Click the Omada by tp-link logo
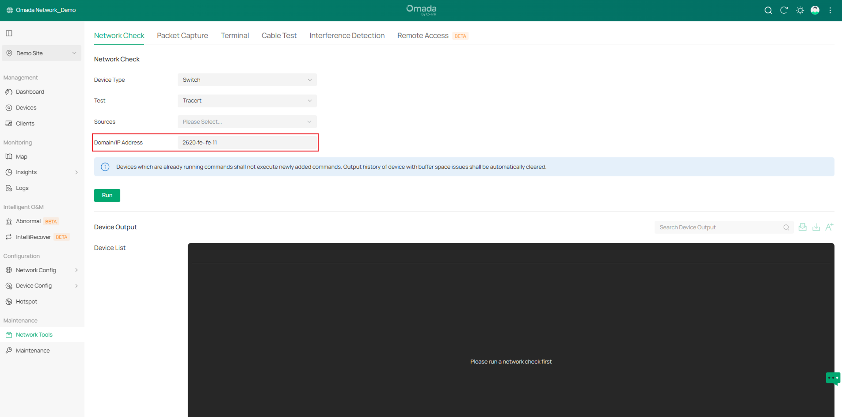 tap(421, 10)
